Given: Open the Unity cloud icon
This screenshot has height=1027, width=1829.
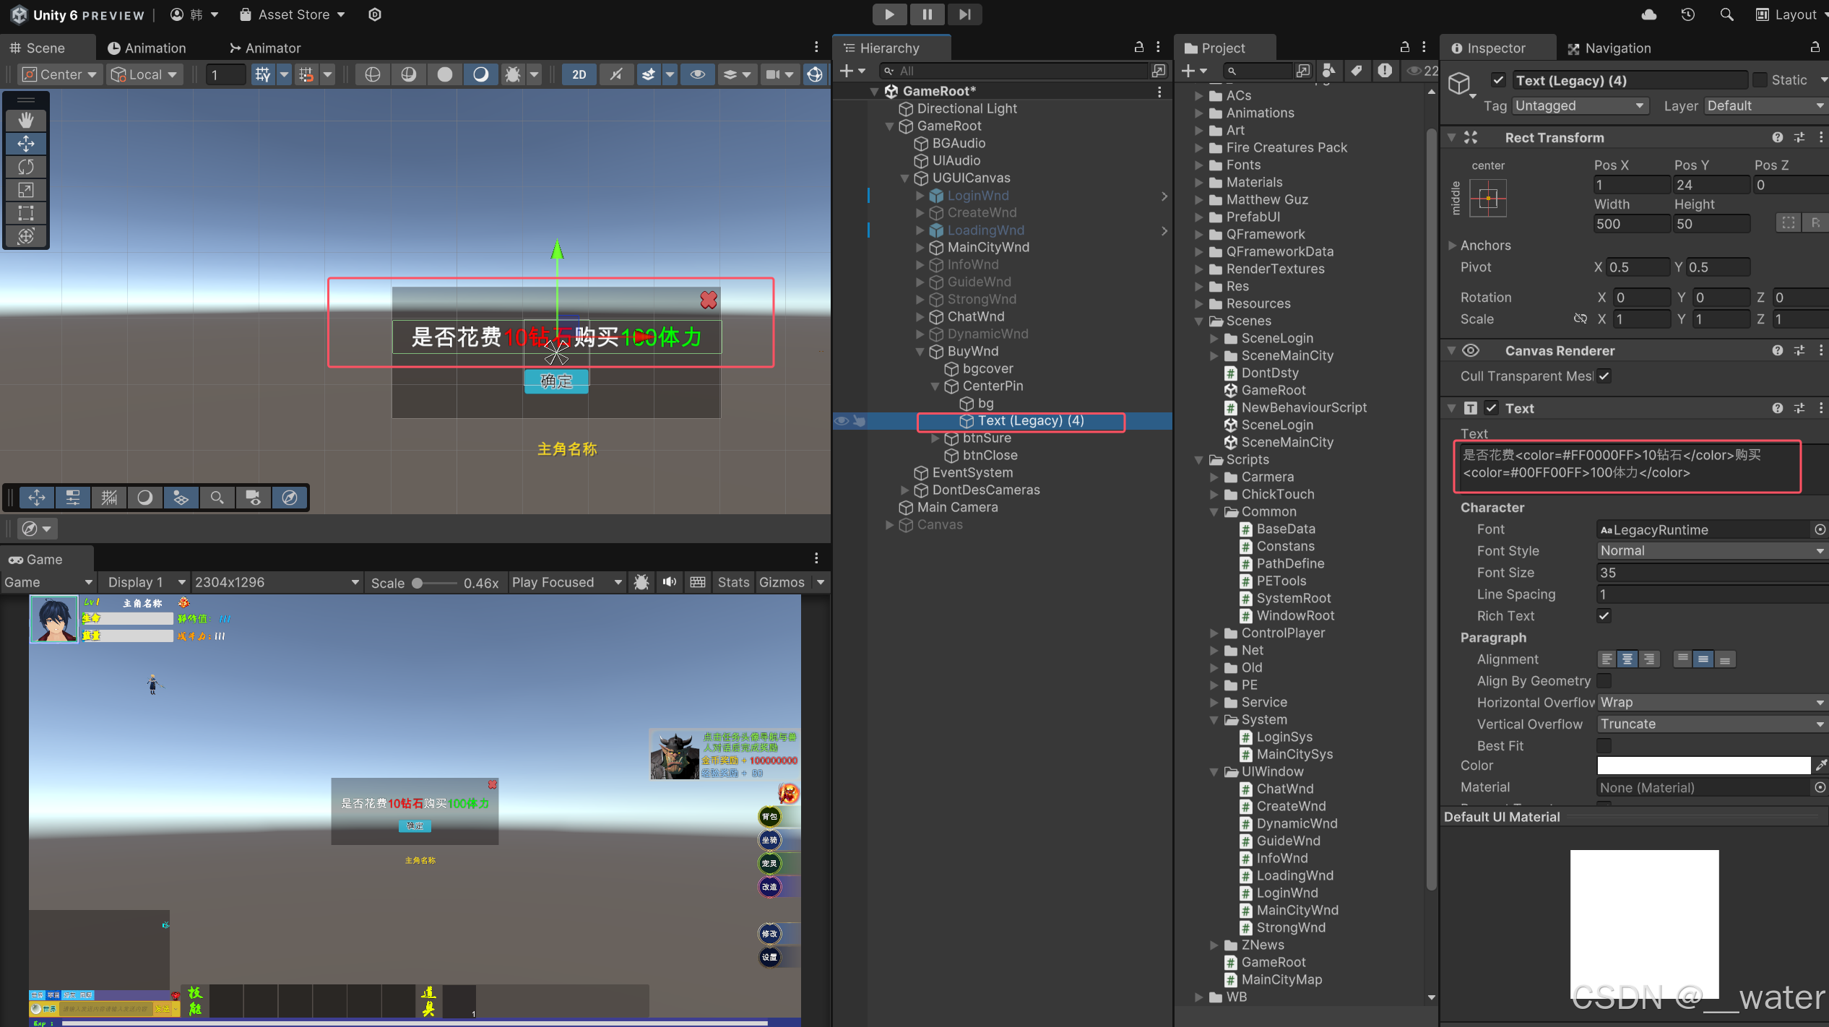Looking at the screenshot, I should click(x=1648, y=14).
